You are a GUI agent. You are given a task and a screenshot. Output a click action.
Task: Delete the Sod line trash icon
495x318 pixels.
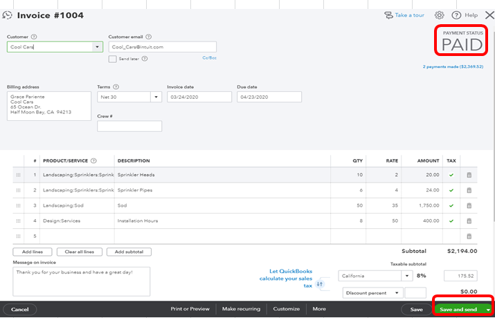coord(469,205)
